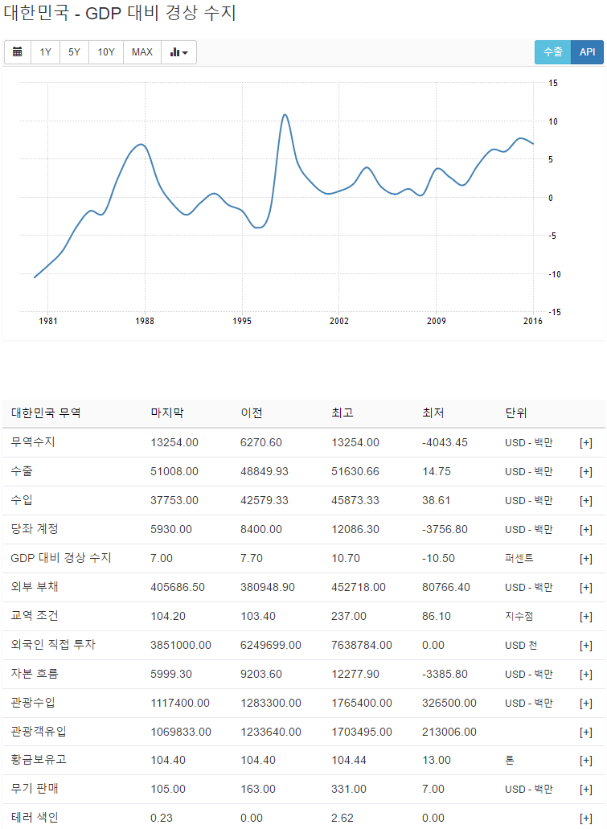Show MAX history range
Screen dimensions: 607x829
tap(142, 52)
